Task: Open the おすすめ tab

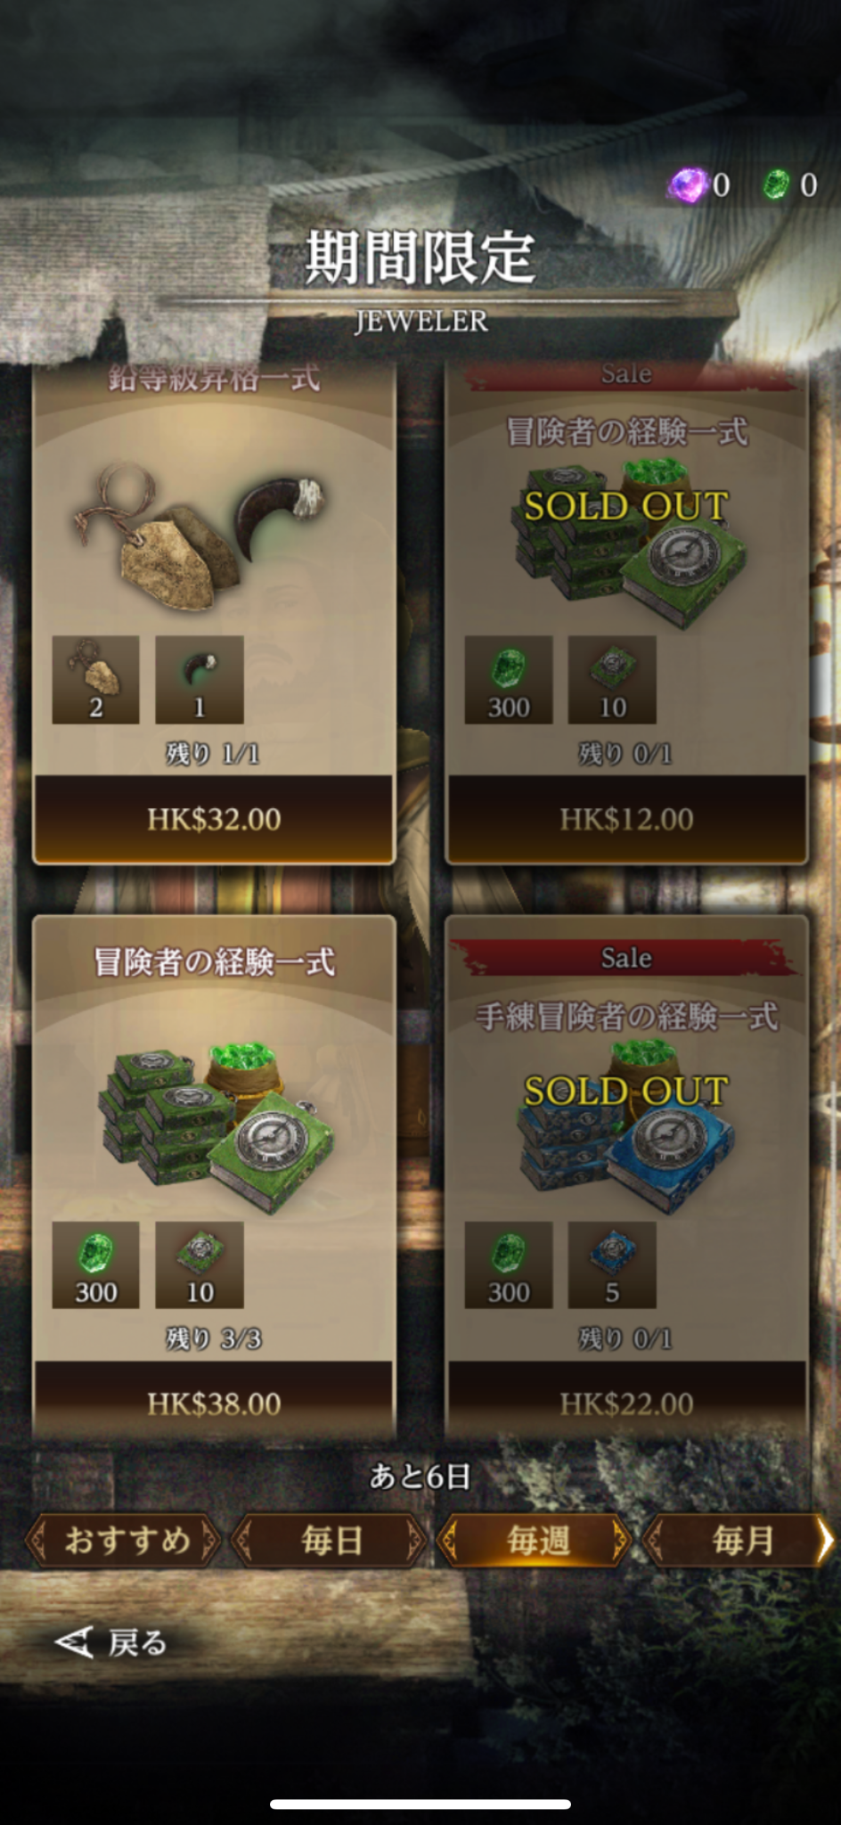Action: pyautogui.click(x=124, y=1540)
